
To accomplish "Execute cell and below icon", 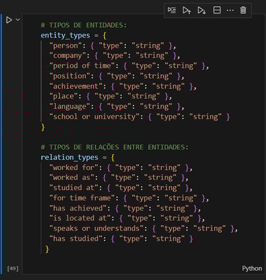I will pos(201,10).
